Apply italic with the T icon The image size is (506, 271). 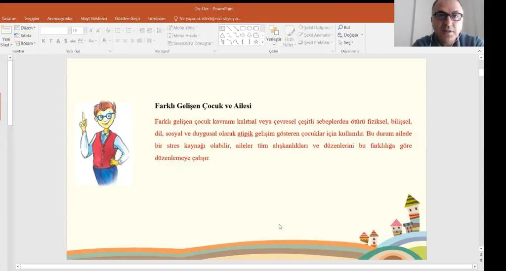coord(51,41)
